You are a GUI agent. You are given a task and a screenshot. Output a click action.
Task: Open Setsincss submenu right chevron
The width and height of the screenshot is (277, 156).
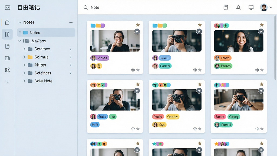tap(71, 73)
